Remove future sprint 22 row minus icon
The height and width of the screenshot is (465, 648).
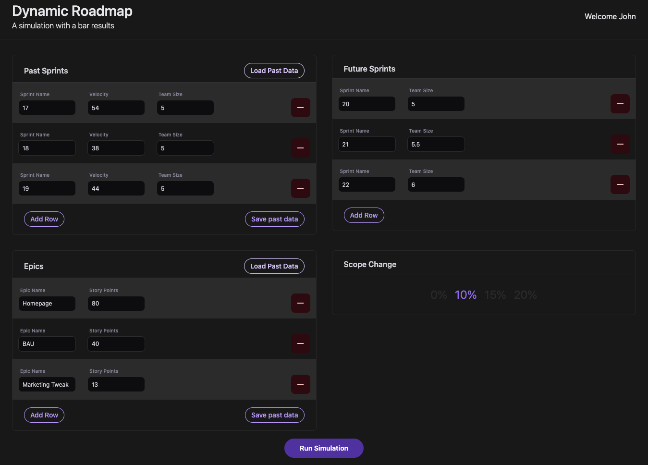[620, 184]
